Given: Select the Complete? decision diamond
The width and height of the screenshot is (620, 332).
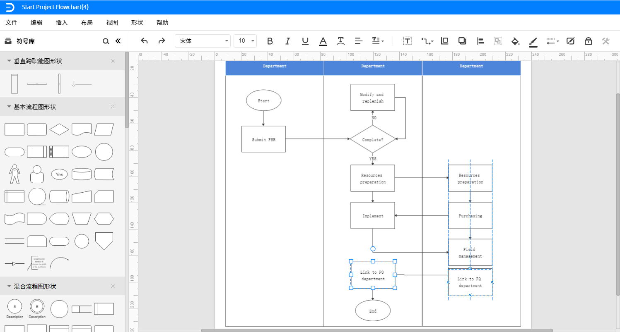Looking at the screenshot, I should click(x=373, y=139).
